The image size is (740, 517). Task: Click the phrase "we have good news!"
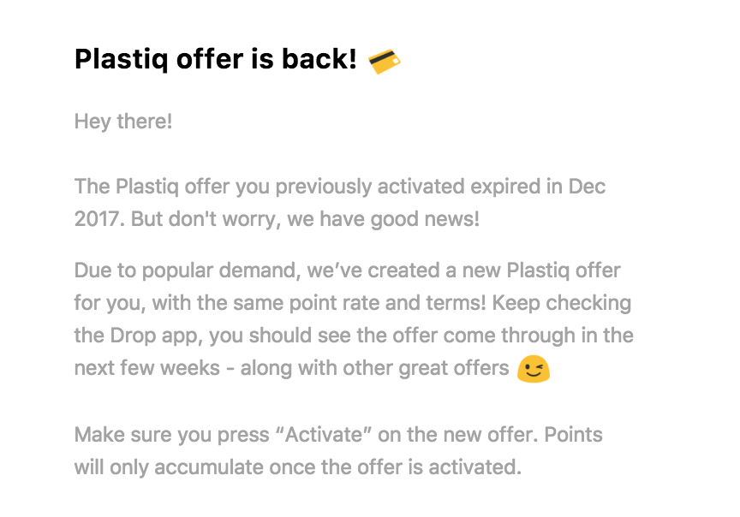[384, 219]
